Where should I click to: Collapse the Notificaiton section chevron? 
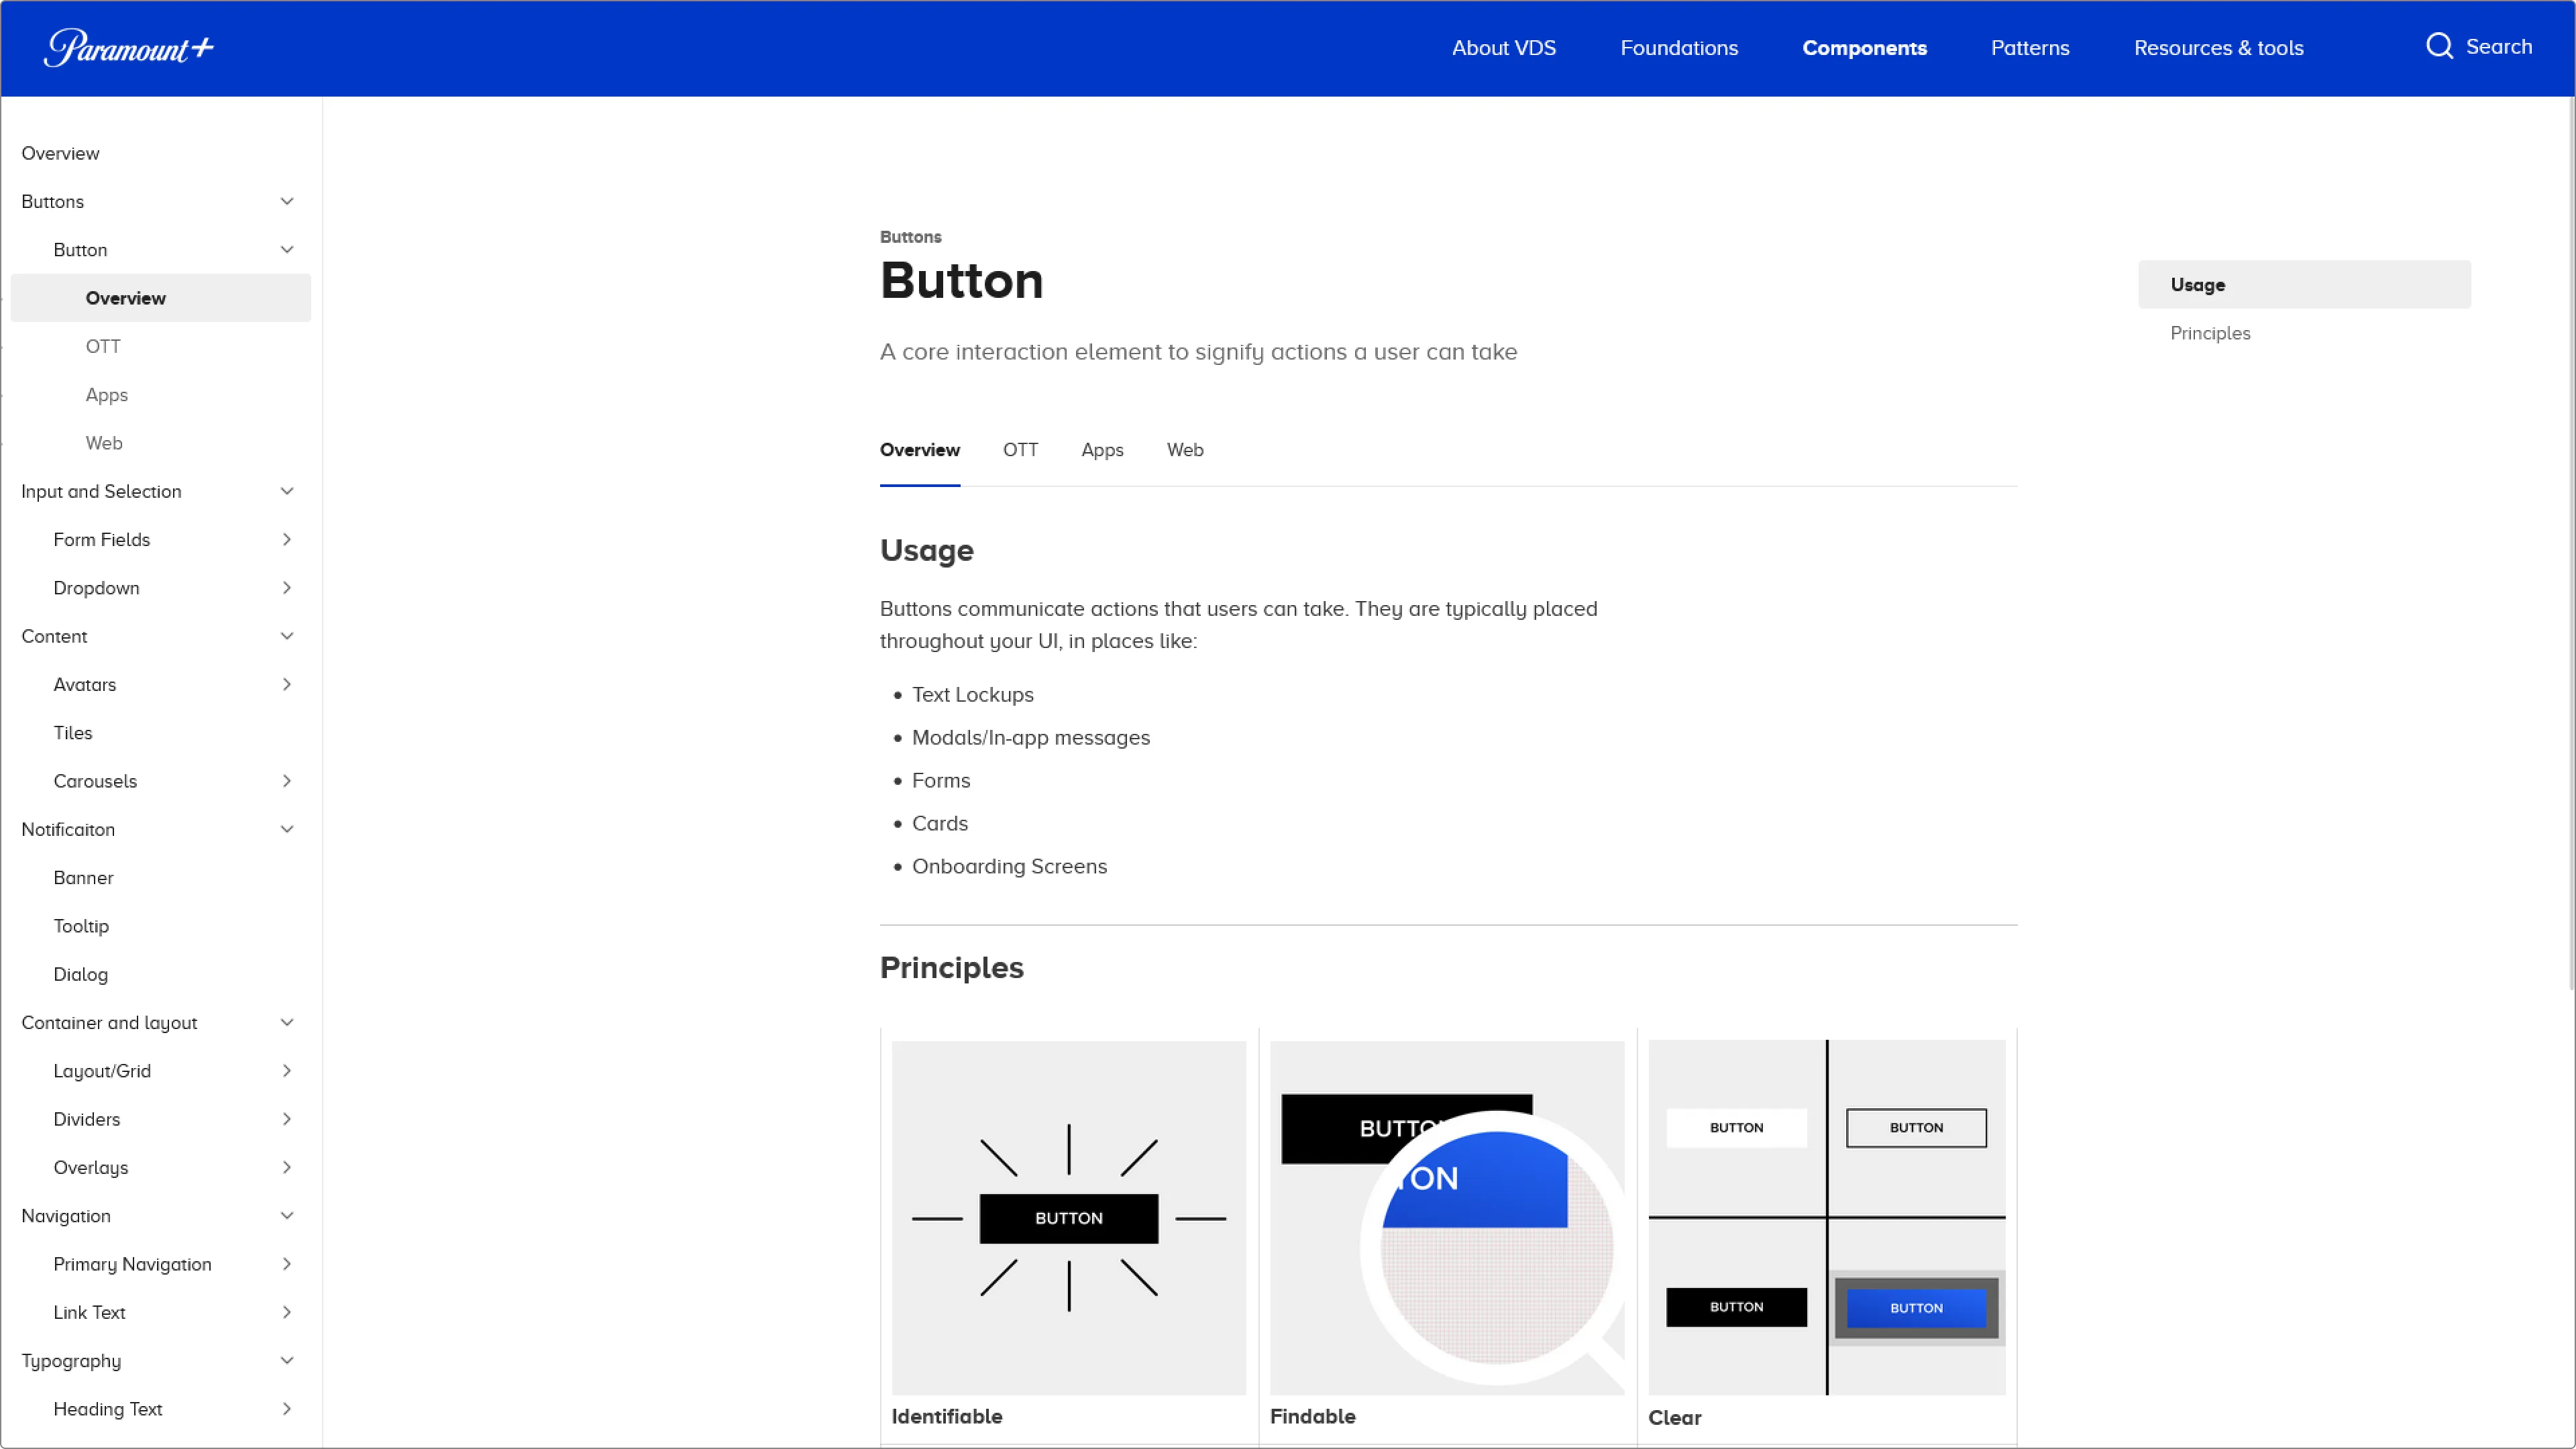coord(287,829)
